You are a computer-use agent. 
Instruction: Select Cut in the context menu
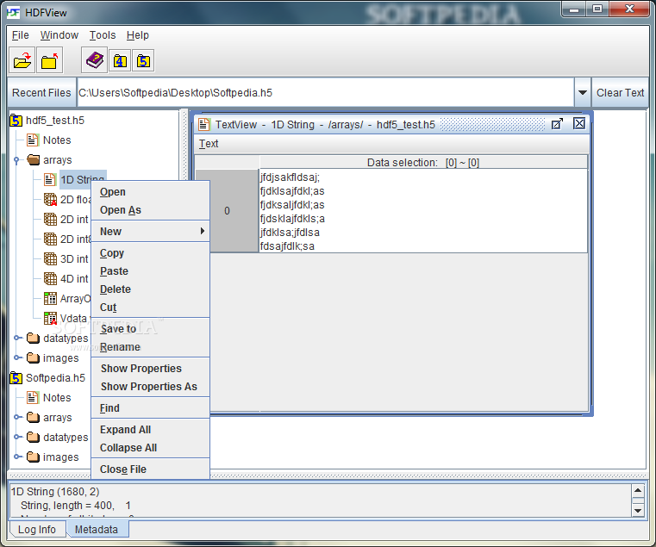150,308
